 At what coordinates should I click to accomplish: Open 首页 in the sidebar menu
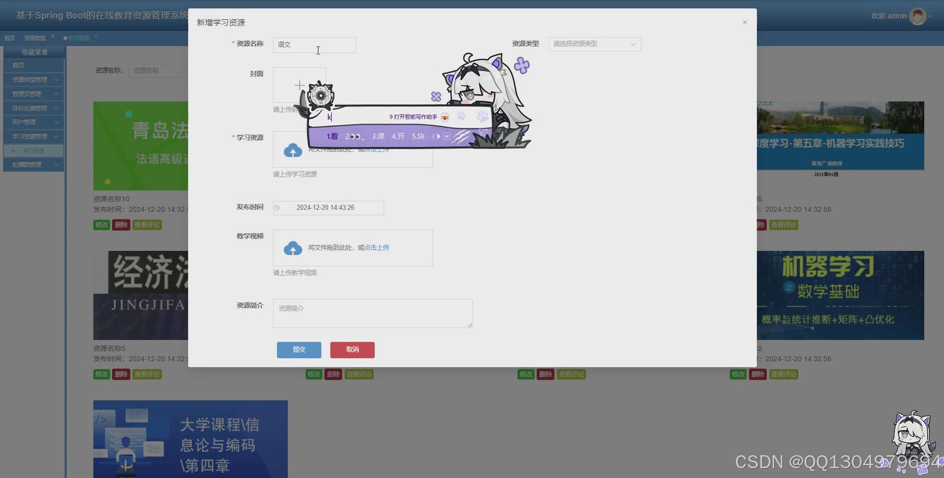[34, 65]
